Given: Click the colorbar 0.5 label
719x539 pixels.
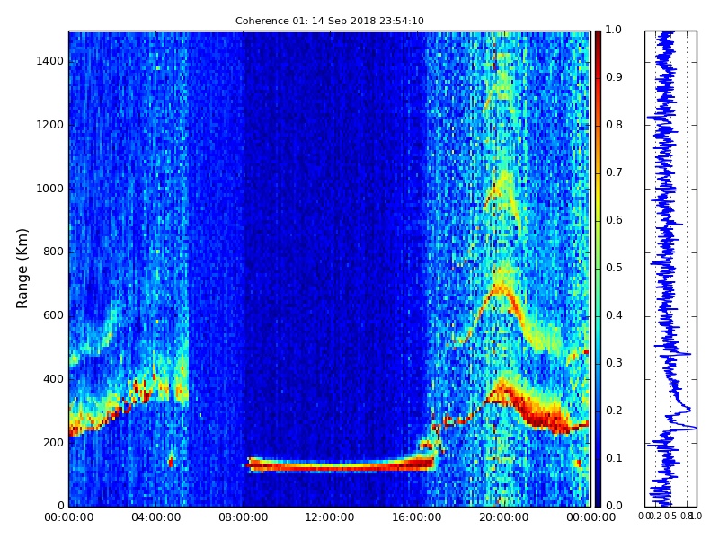Looking at the screenshot, I should [x=614, y=268].
